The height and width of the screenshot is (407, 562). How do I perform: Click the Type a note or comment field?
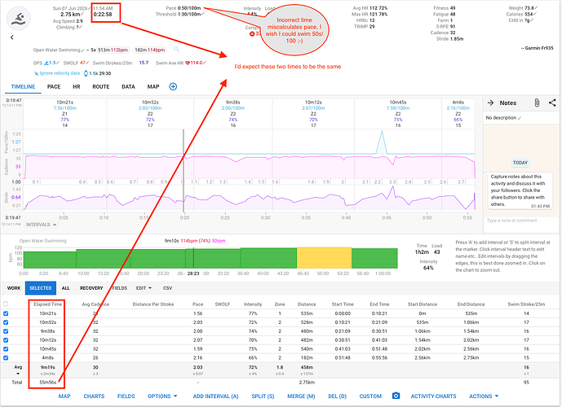(x=520, y=221)
